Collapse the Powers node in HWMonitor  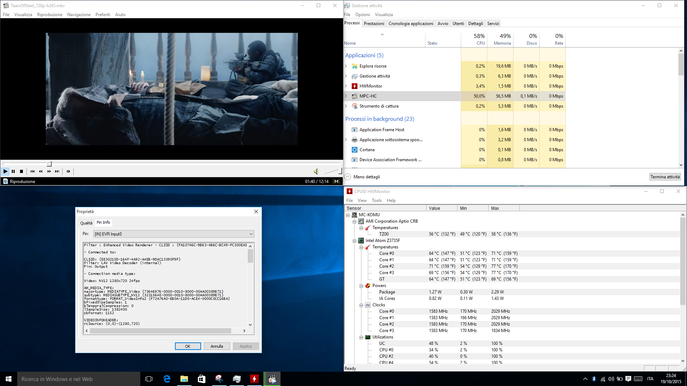(361, 286)
